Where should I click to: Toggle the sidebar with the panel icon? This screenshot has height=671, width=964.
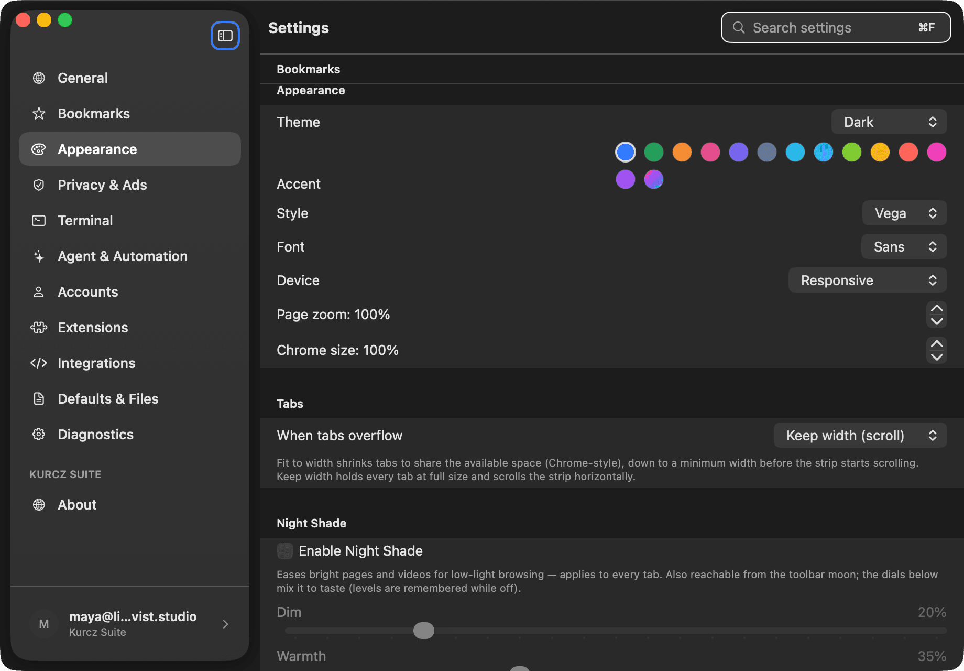click(x=225, y=36)
